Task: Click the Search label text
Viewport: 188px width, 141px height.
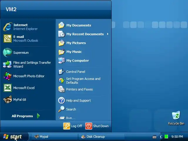Action: point(71,109)
